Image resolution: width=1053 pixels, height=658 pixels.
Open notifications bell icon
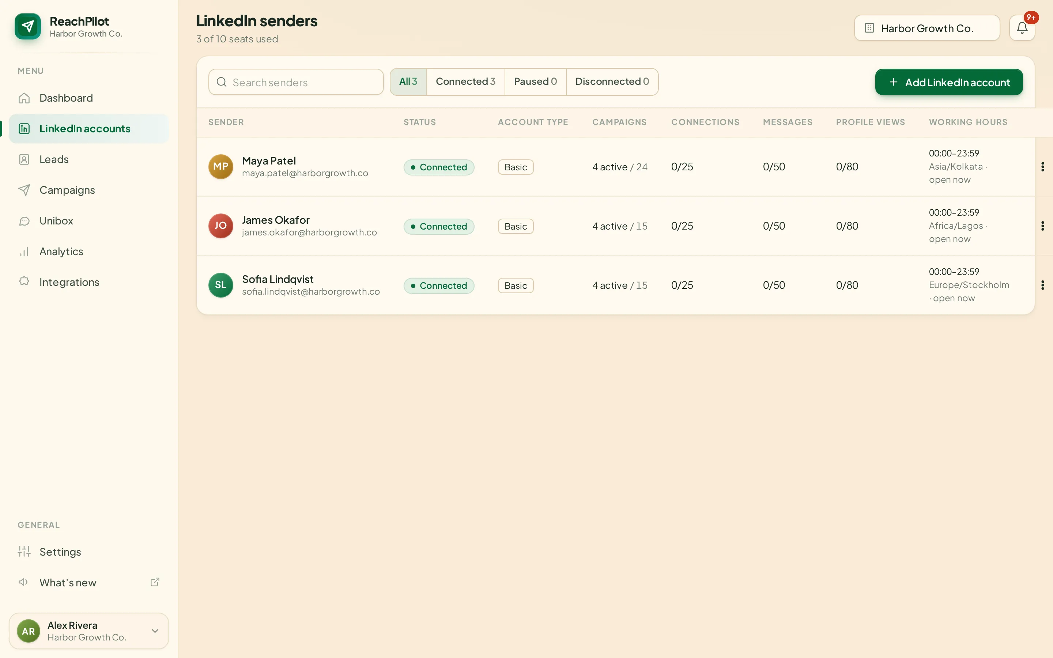1022,28
